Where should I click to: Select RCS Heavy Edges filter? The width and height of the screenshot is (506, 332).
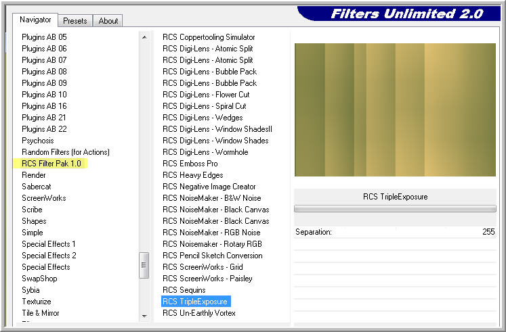click(192, 175)
